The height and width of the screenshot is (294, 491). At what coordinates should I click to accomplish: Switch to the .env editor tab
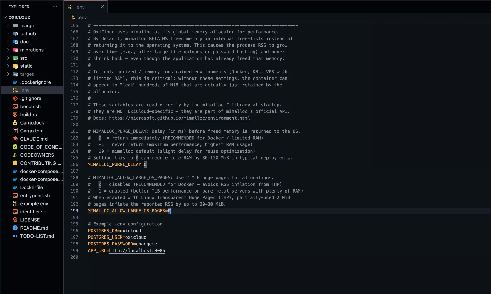81,7
